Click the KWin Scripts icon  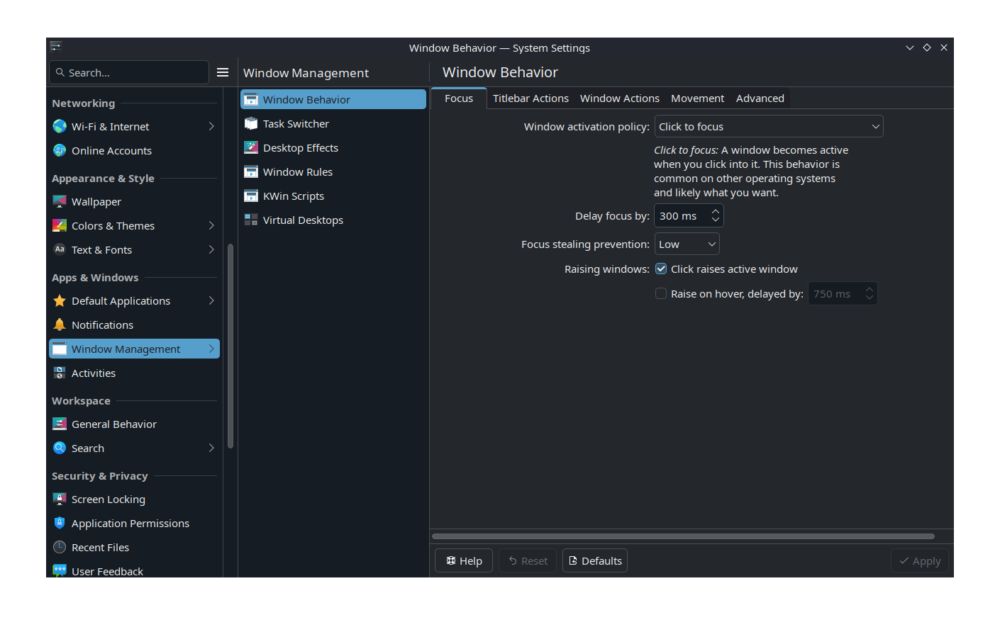(x=251, y=196)
